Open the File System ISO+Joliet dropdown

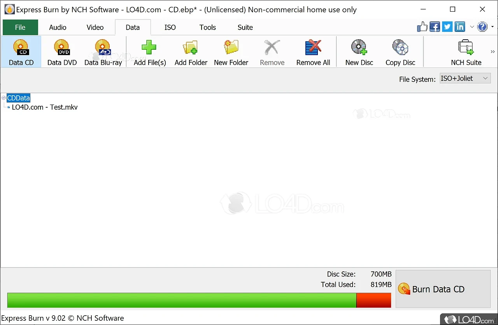click(465, 79)
